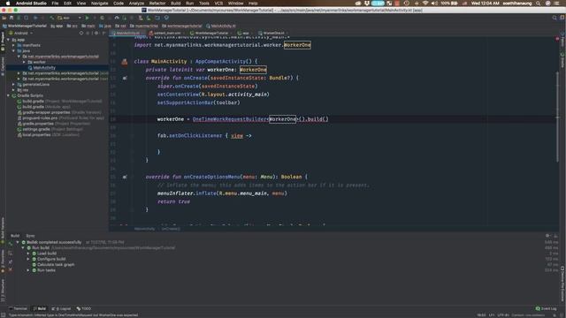Switch to WorkerOne.kt editor tab
The width and height of the screenshot is (566, 318).
click(273, 34)
